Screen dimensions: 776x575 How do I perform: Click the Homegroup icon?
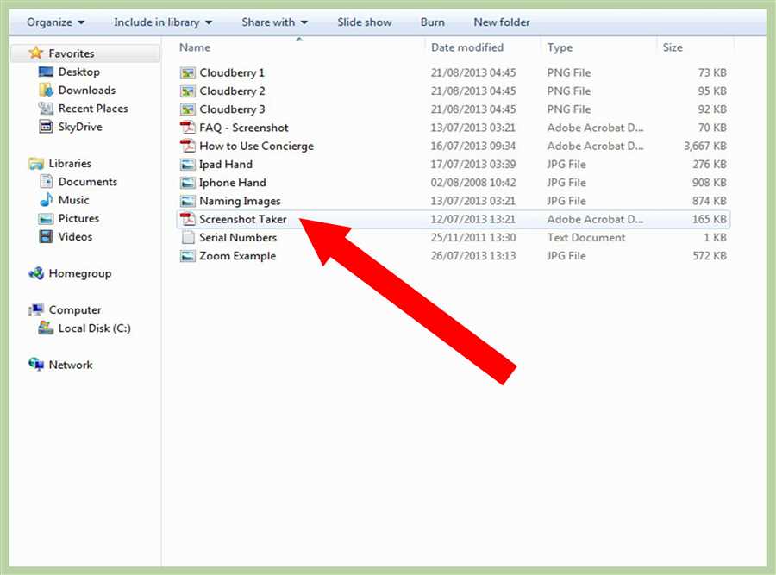click(36, 273)
